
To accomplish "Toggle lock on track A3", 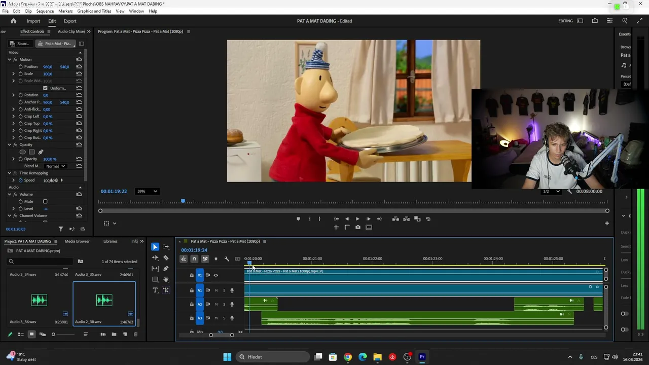I will (192, 318).
